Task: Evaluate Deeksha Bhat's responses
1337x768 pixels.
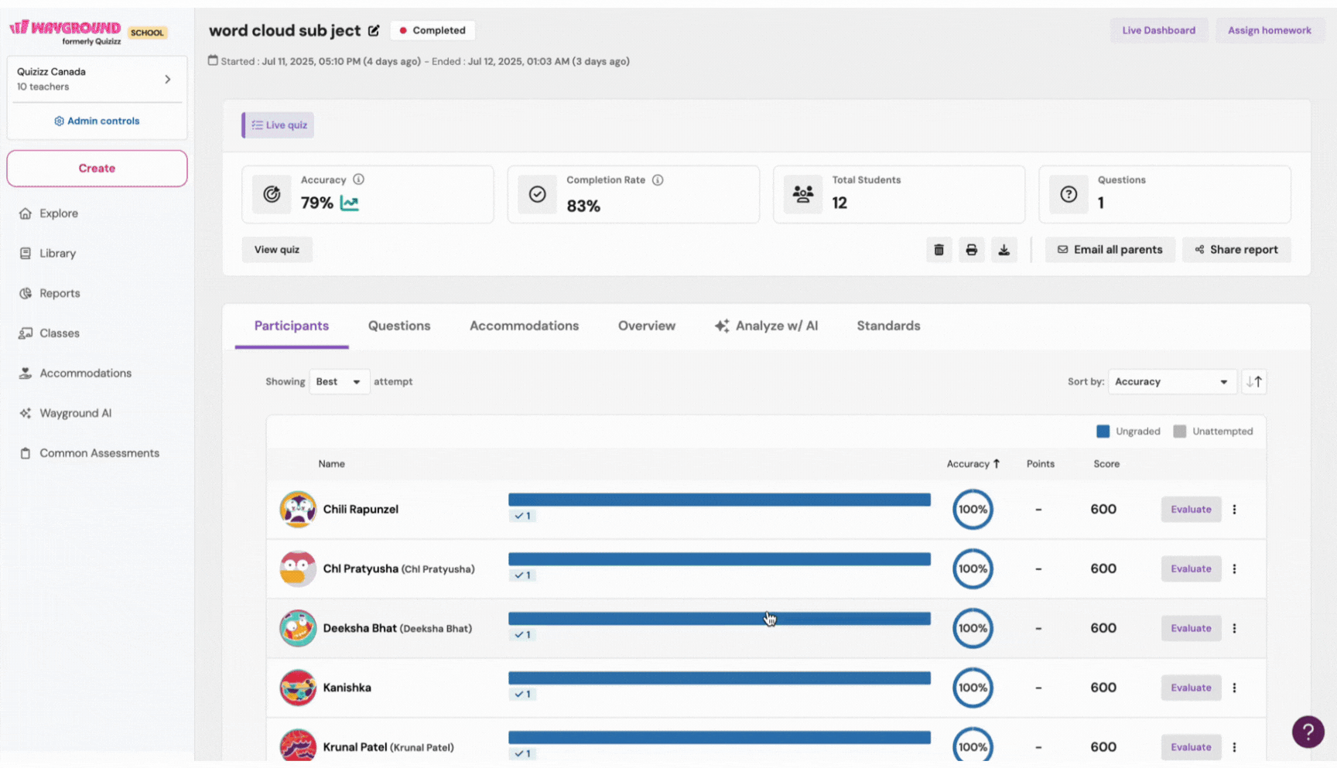Action: (x=1191, y=629)
